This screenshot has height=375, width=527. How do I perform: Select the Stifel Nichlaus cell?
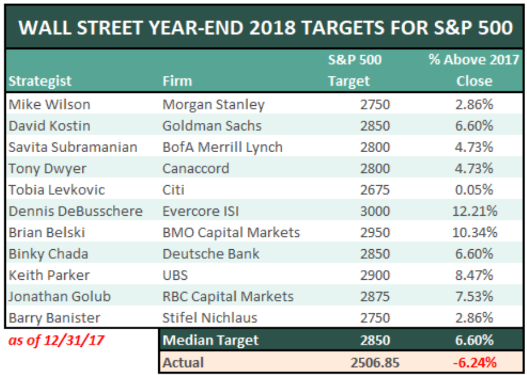click(210, 318)
